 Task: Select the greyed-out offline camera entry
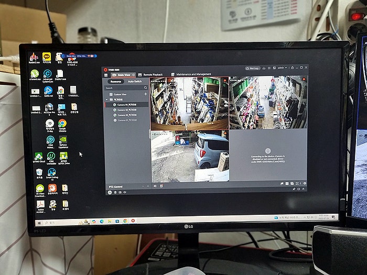pyautogui.click(x=127, y=120)
